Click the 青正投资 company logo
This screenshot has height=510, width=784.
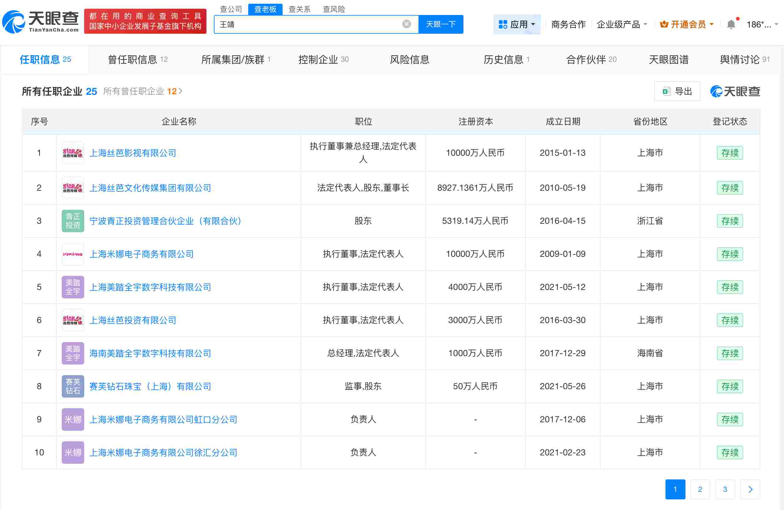72,221
